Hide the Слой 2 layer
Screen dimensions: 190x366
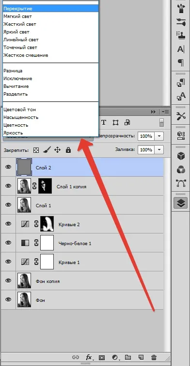[x=8, y=167]
